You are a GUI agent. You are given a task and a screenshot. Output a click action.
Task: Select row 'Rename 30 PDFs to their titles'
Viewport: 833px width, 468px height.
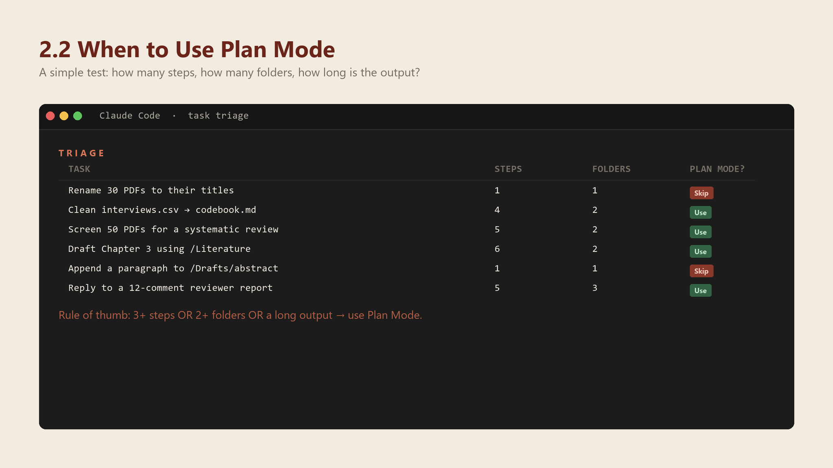click(407, 191)
